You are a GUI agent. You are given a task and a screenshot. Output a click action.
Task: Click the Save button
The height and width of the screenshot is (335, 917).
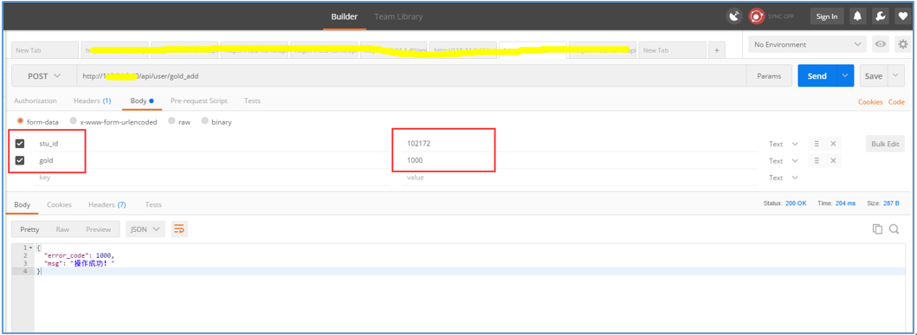pos(874,76)
